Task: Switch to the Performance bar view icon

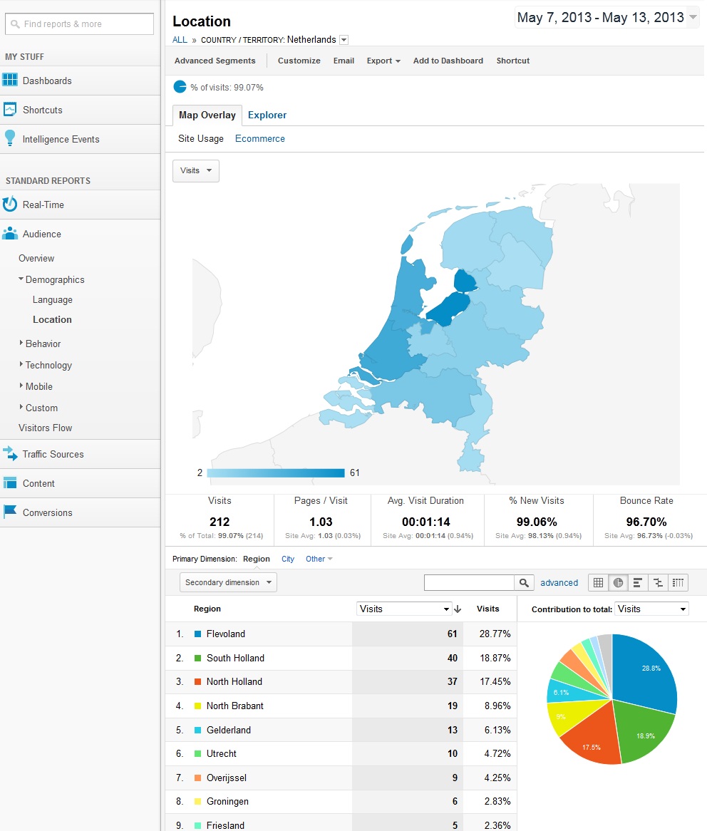Action: click(638, 583)
